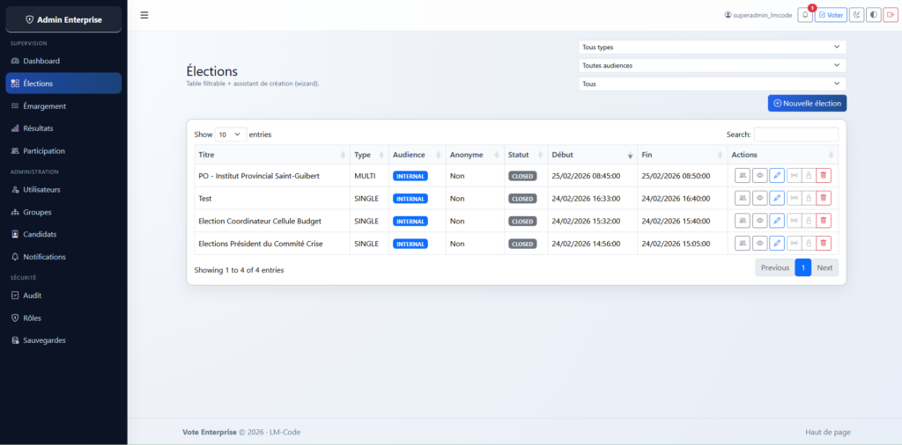Click the broadcast icon for the Test election
Viewport: 902px width, 445px height.
(793, 198)
